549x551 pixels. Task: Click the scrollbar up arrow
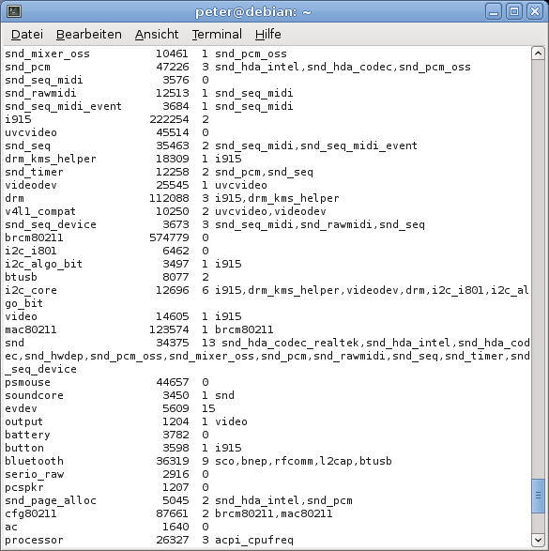538,54
